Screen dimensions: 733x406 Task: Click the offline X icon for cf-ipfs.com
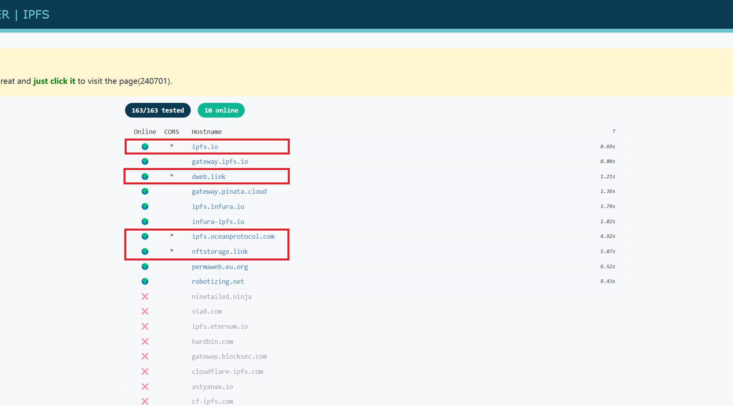click(145, 401)
